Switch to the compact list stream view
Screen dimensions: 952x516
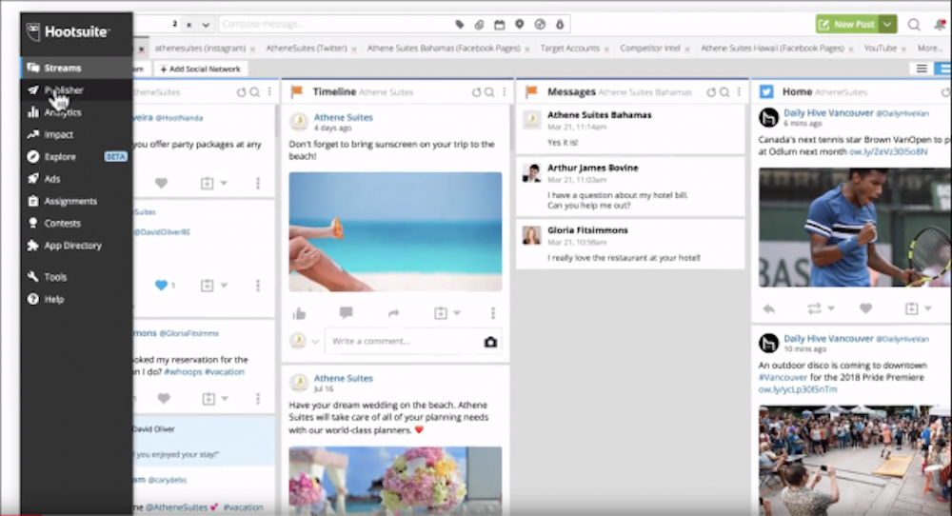click(921, 69)
